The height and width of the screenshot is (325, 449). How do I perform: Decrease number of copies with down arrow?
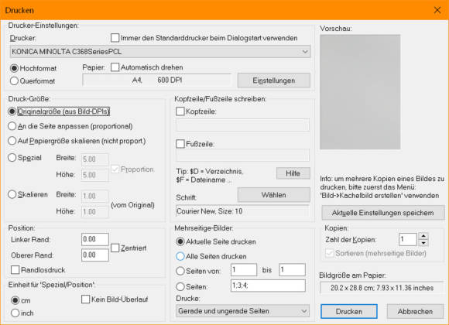tap(423, 243)
